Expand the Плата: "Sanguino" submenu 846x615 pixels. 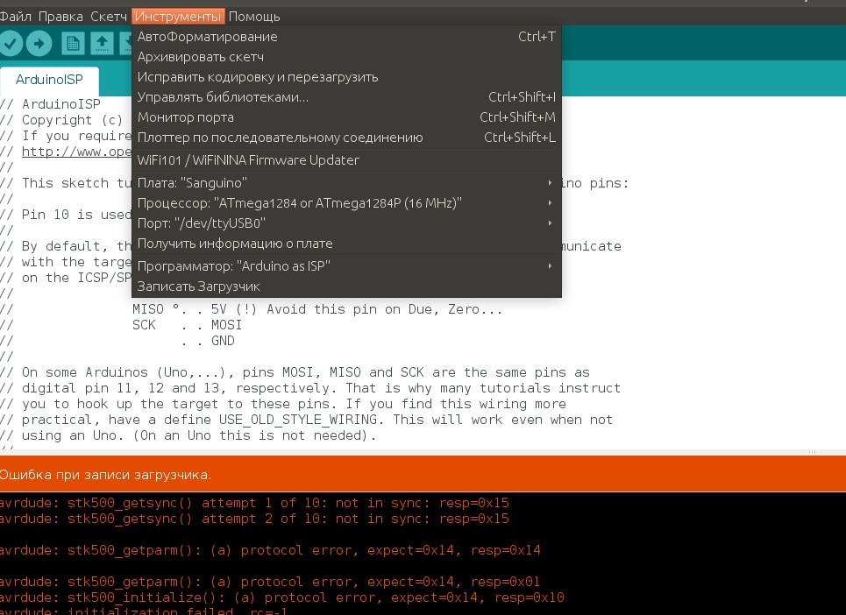[346, 183]
